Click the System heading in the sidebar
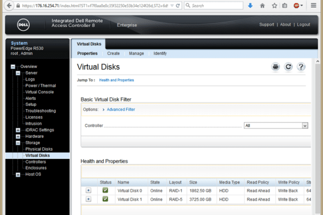 (19, 43)
